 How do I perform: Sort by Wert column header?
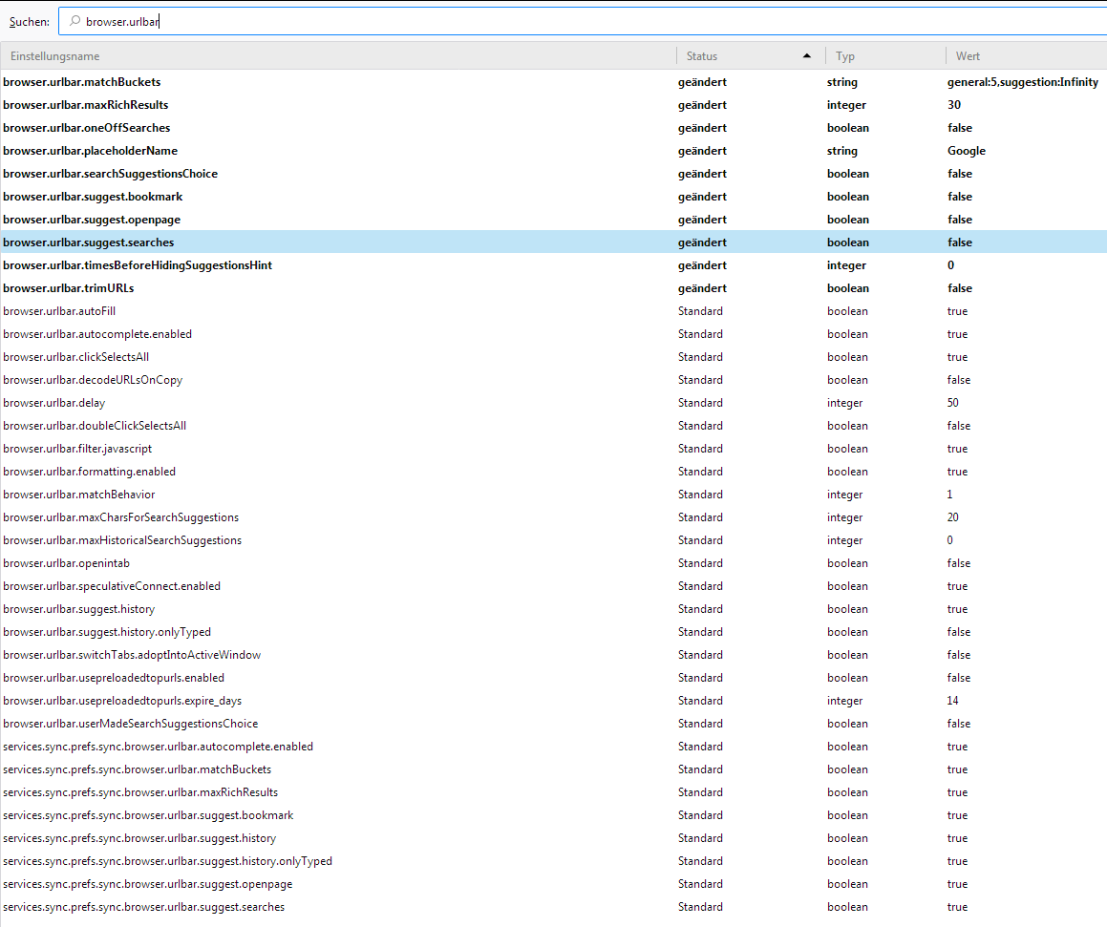pyautogui.click(x=1027, y=55)
